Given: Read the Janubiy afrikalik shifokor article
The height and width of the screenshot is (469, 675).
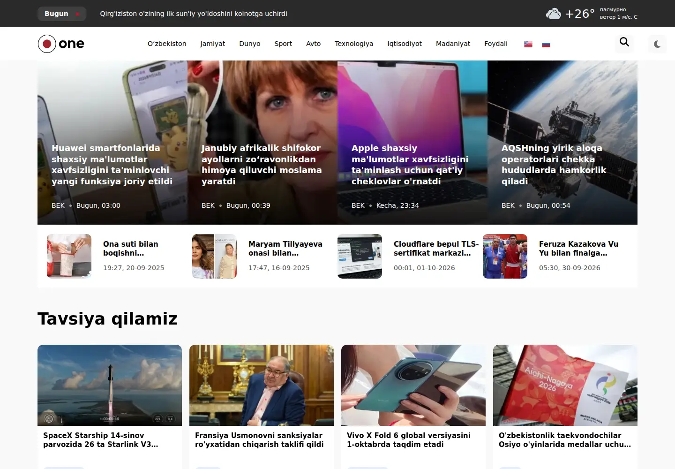Looking at the screenshot, I should pyautogui.click(x=262, y=165).
